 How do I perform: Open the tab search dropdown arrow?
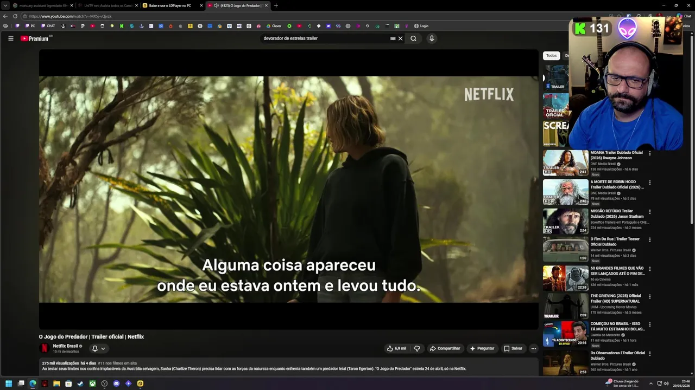[5, 5]
